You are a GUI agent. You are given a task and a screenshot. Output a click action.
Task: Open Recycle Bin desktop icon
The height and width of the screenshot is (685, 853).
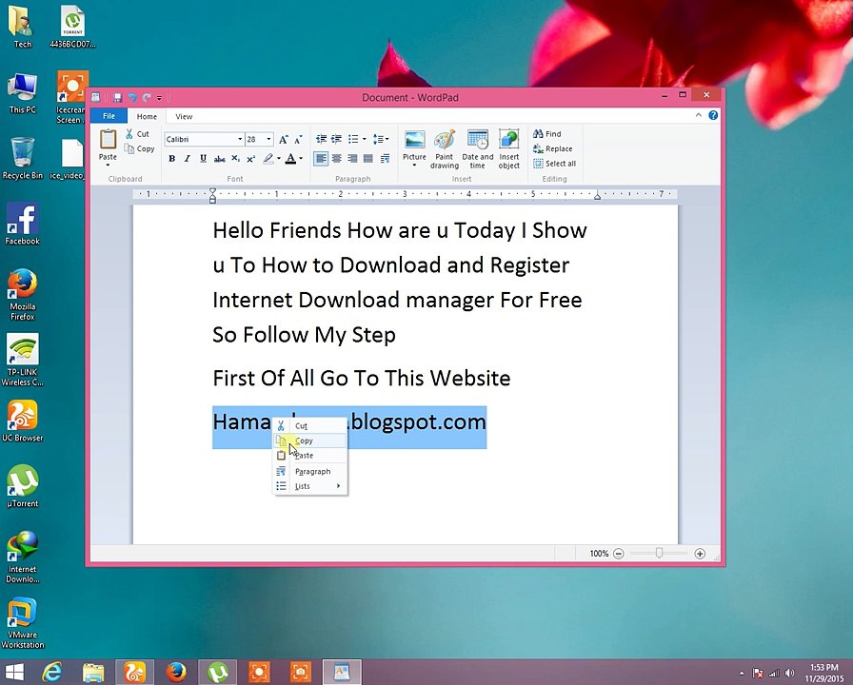[22, 158]
